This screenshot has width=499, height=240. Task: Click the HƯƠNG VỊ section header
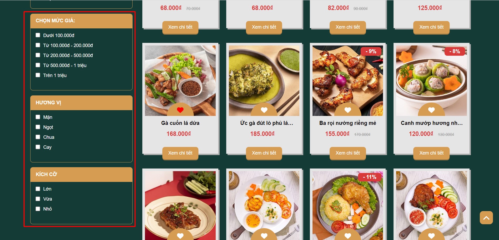[81, 103]
